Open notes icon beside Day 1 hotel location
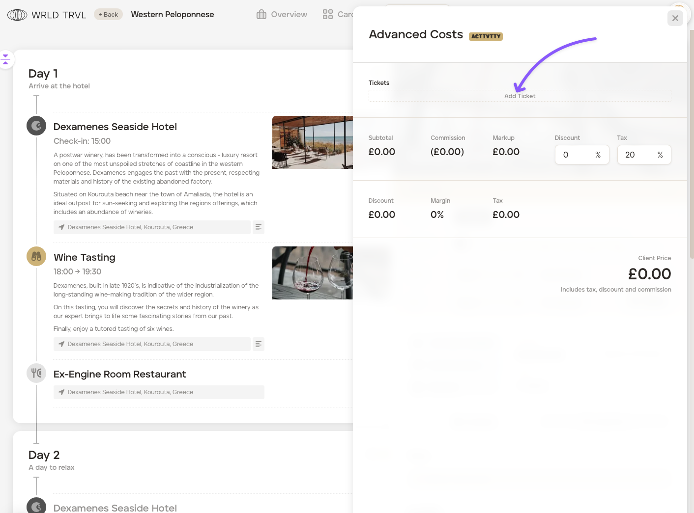Viewport: 694px width, 513px height. (x=259, y=227)
